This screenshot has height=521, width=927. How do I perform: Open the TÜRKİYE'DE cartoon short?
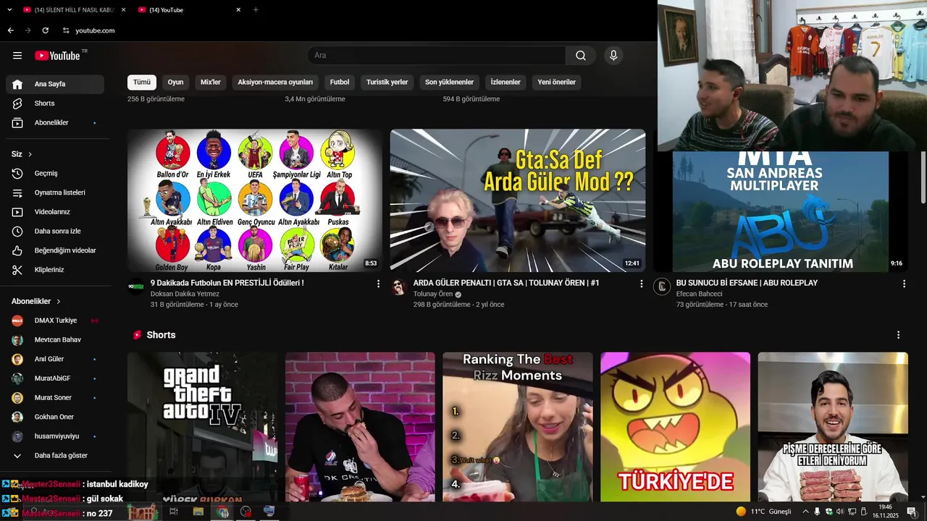(675, 427)
